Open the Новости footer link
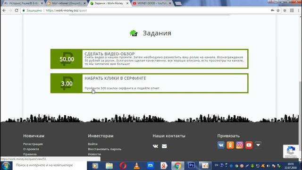302x170 pixels. click(x=94, y=154)
